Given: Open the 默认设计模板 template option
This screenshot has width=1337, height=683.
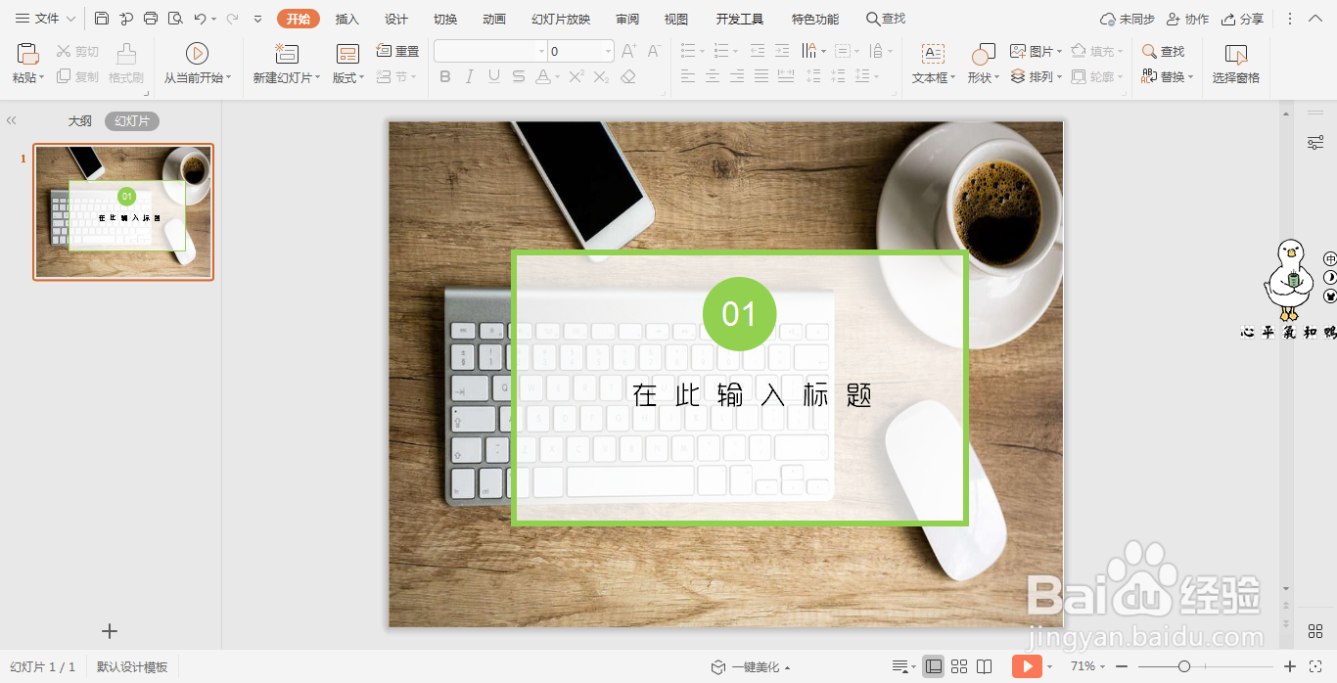Looking at the screenshot, I should [x=134, y=666].
